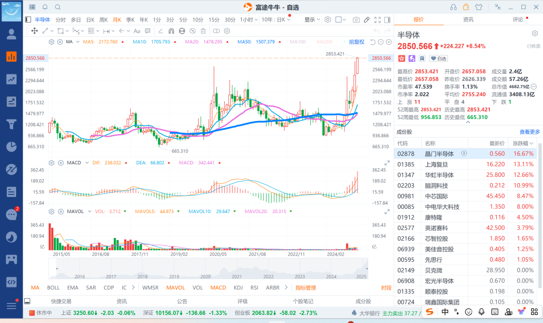Expand the MA indicator dropdown arrow
The width and height of the screenshot is (543, 323).
(x=78, y=42)
